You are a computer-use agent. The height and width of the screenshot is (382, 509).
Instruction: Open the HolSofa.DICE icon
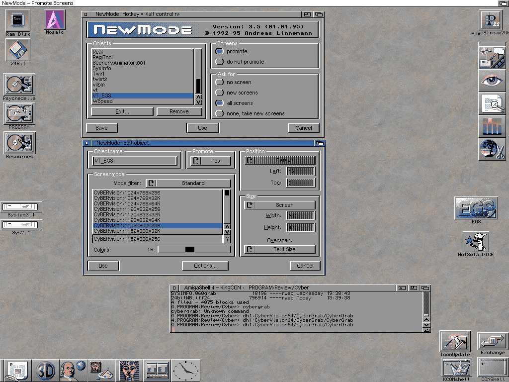click(x=476, y=242)
